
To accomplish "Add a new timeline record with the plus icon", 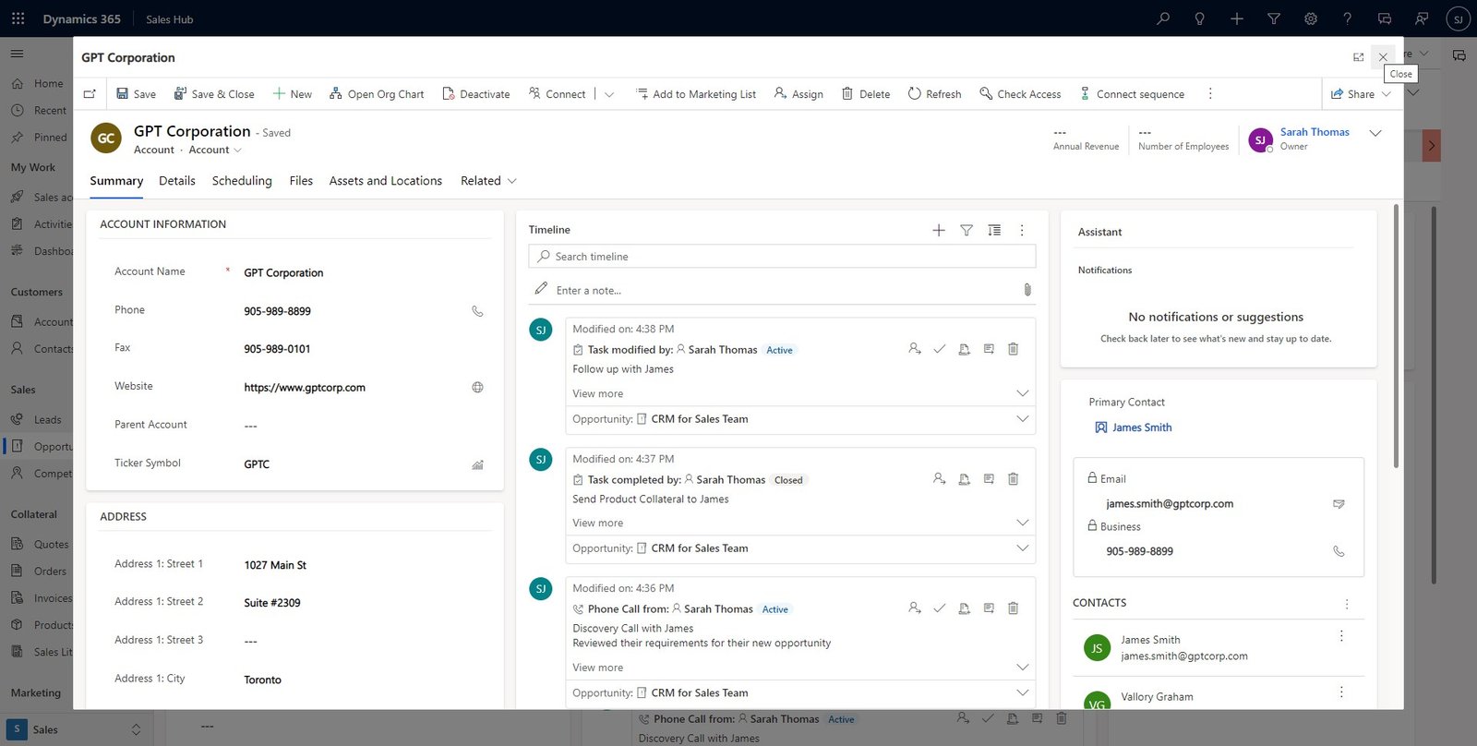I will 939,230.
